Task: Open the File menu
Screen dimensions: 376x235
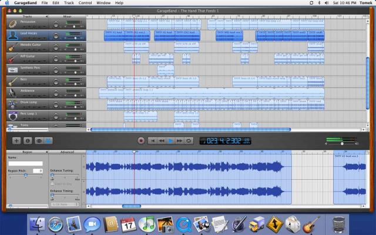Action: 45,3
